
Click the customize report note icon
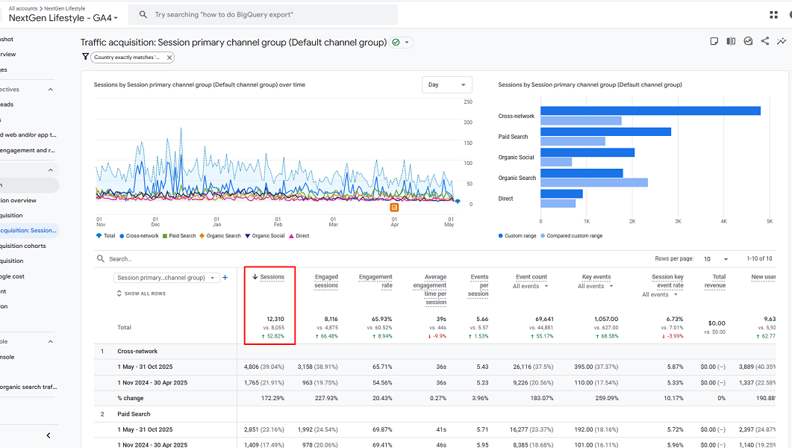click(714, 42)
